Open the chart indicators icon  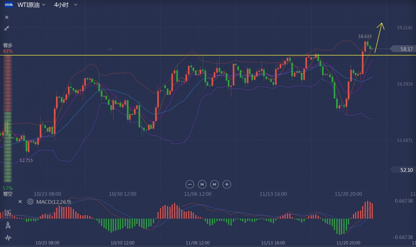[8, 212]
